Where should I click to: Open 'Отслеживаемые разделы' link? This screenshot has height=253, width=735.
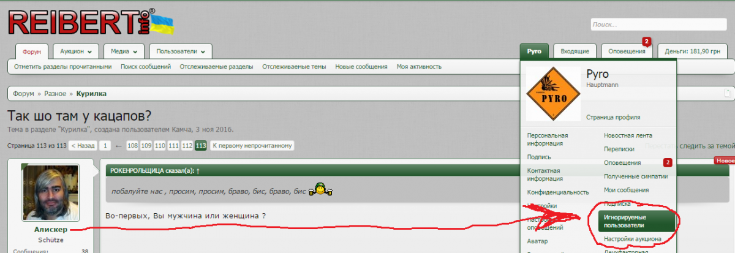pyautogui.click(x=217, y=67)
